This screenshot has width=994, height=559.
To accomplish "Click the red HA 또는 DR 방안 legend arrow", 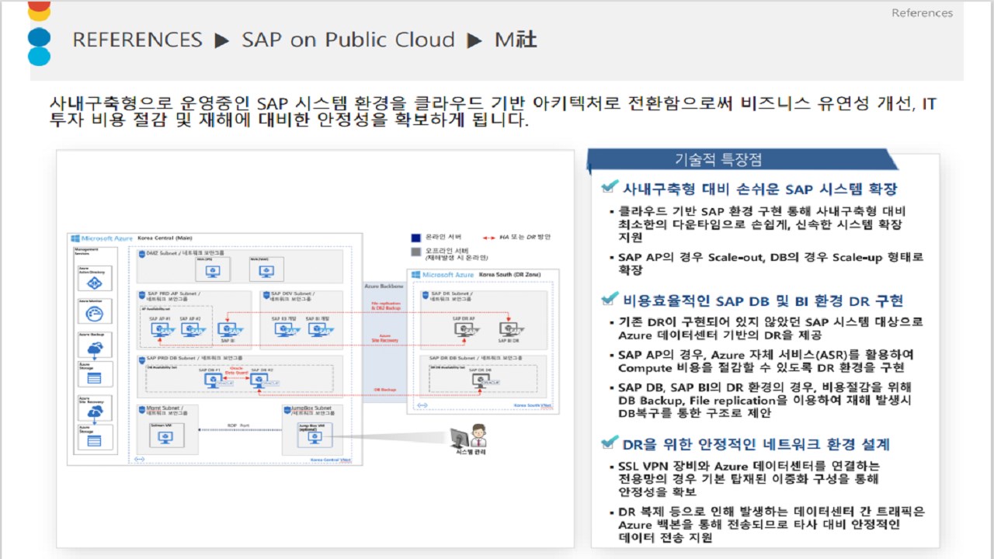I will (488, 238).
